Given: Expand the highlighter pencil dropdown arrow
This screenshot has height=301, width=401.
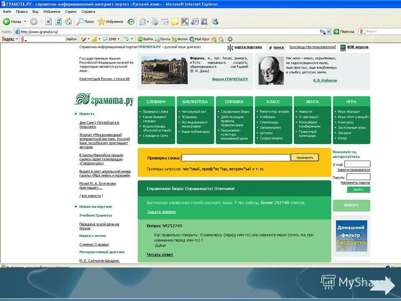Looking at the screenshot, I should click(89, 39).
